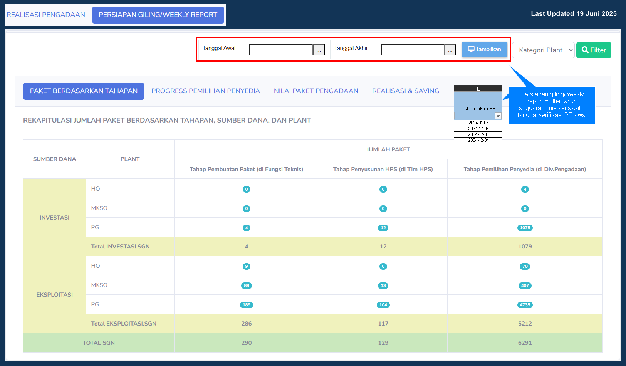Click the green Filter button

coord(593,50)
